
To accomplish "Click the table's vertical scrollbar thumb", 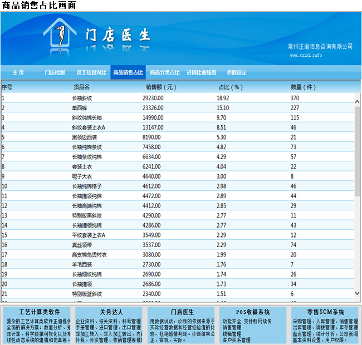I will (358, 150).
